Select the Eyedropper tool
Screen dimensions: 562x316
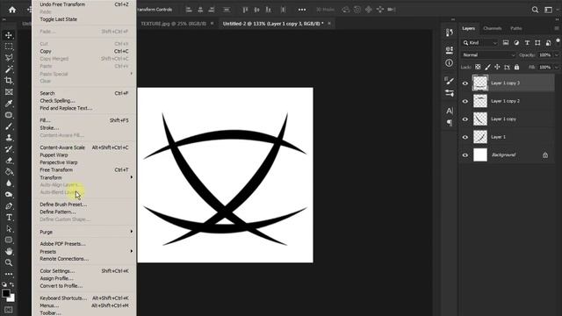(9, 104)
